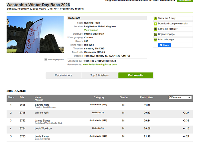Click the Organizer page icon
The width and height of the screenshot is (214, 142).
pyautogui.click(x=156, y=34)
